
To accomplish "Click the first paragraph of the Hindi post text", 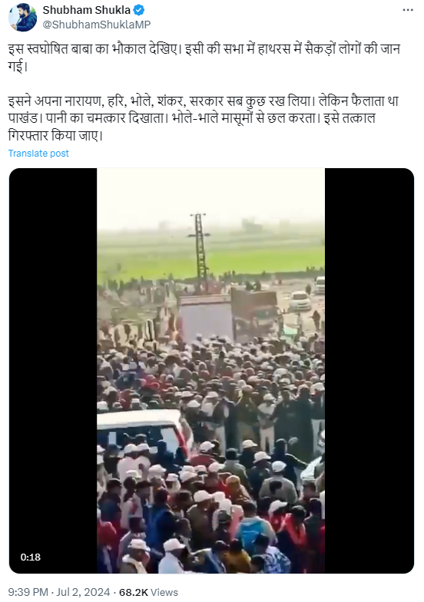I will click(204, 58).
